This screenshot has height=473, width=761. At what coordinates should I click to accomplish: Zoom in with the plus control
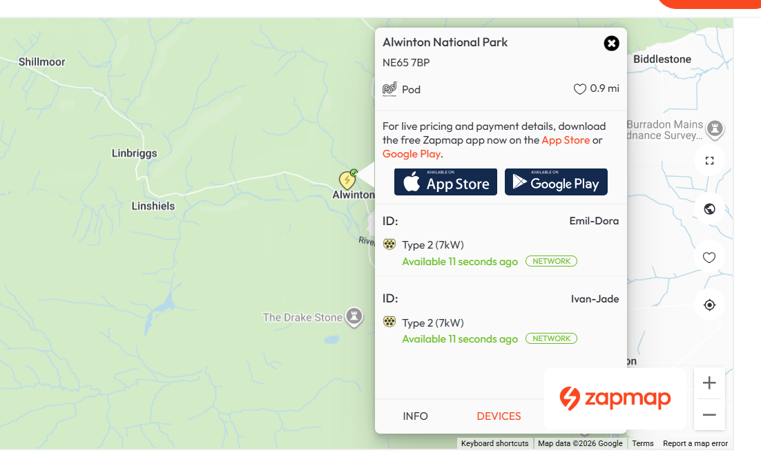[x=709, y=382]
